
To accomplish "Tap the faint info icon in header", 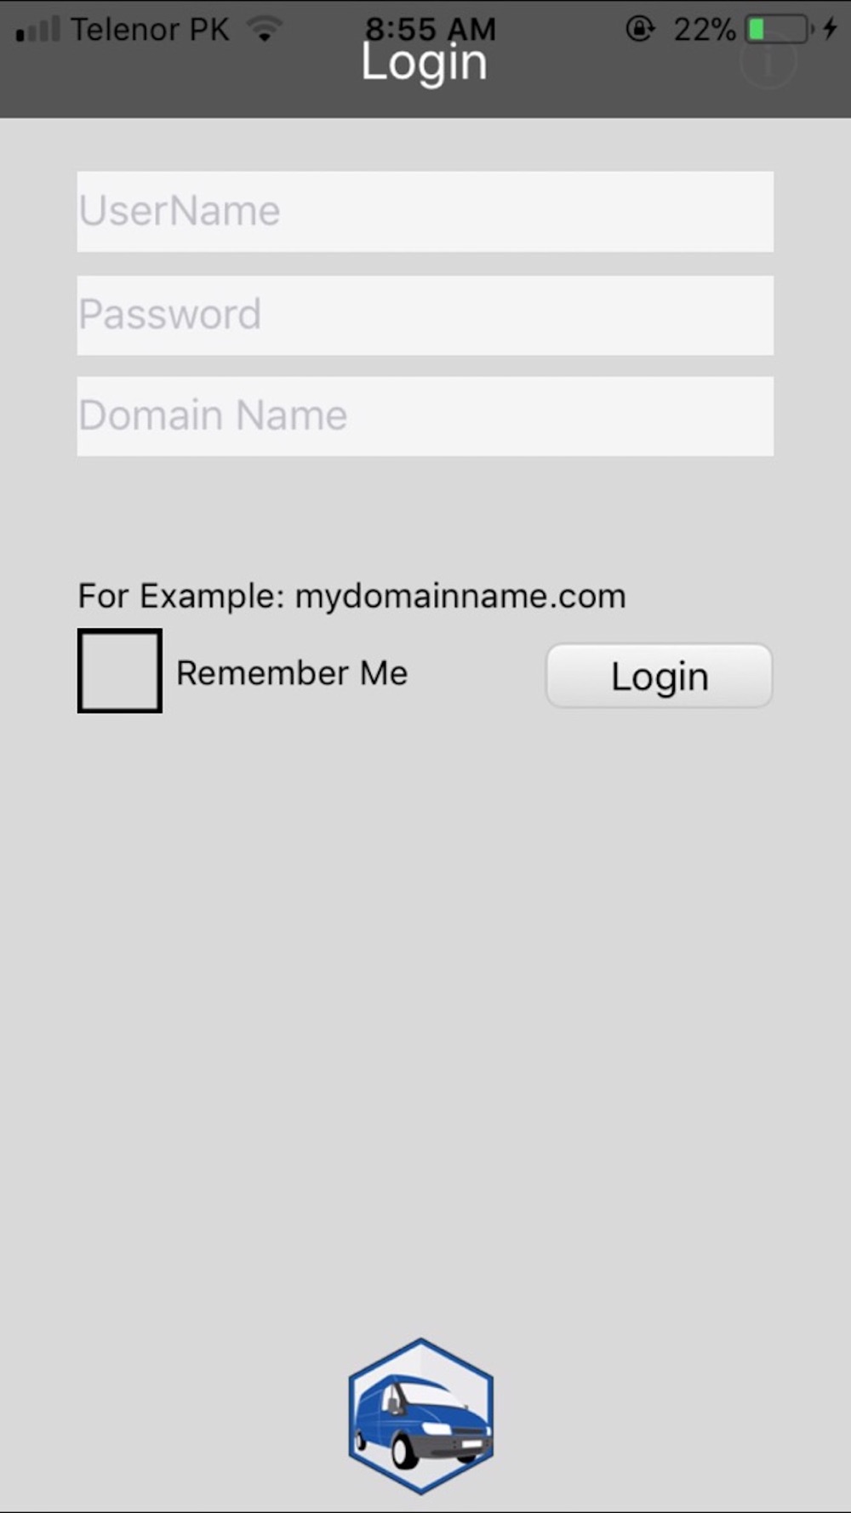I will (x=768, y=61).
